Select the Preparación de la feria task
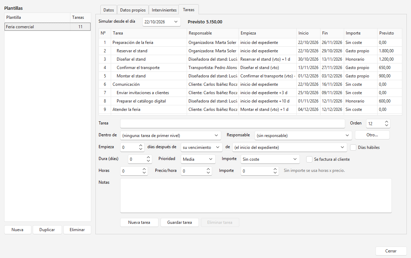 click(250, 43)
